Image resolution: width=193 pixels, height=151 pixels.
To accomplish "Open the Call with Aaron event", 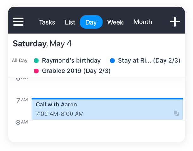I will pyautogui.click(x=107, y=109).
